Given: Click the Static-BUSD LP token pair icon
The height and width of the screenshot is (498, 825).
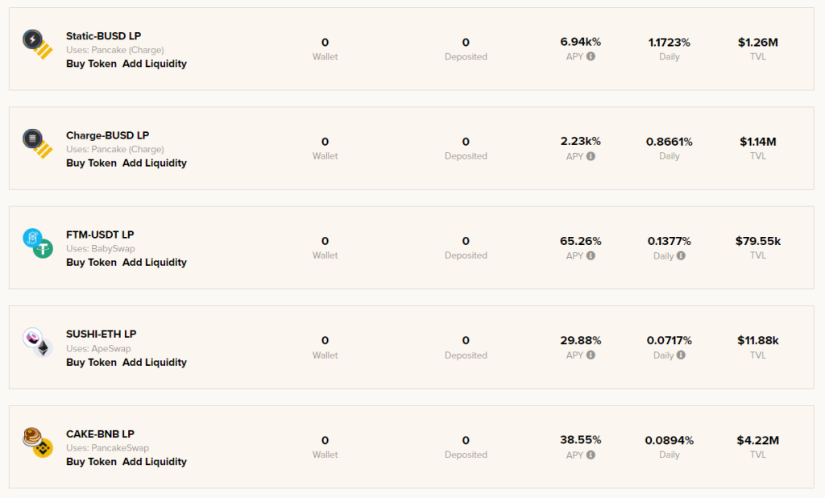Looking at the screenshot, I should 37,44.
